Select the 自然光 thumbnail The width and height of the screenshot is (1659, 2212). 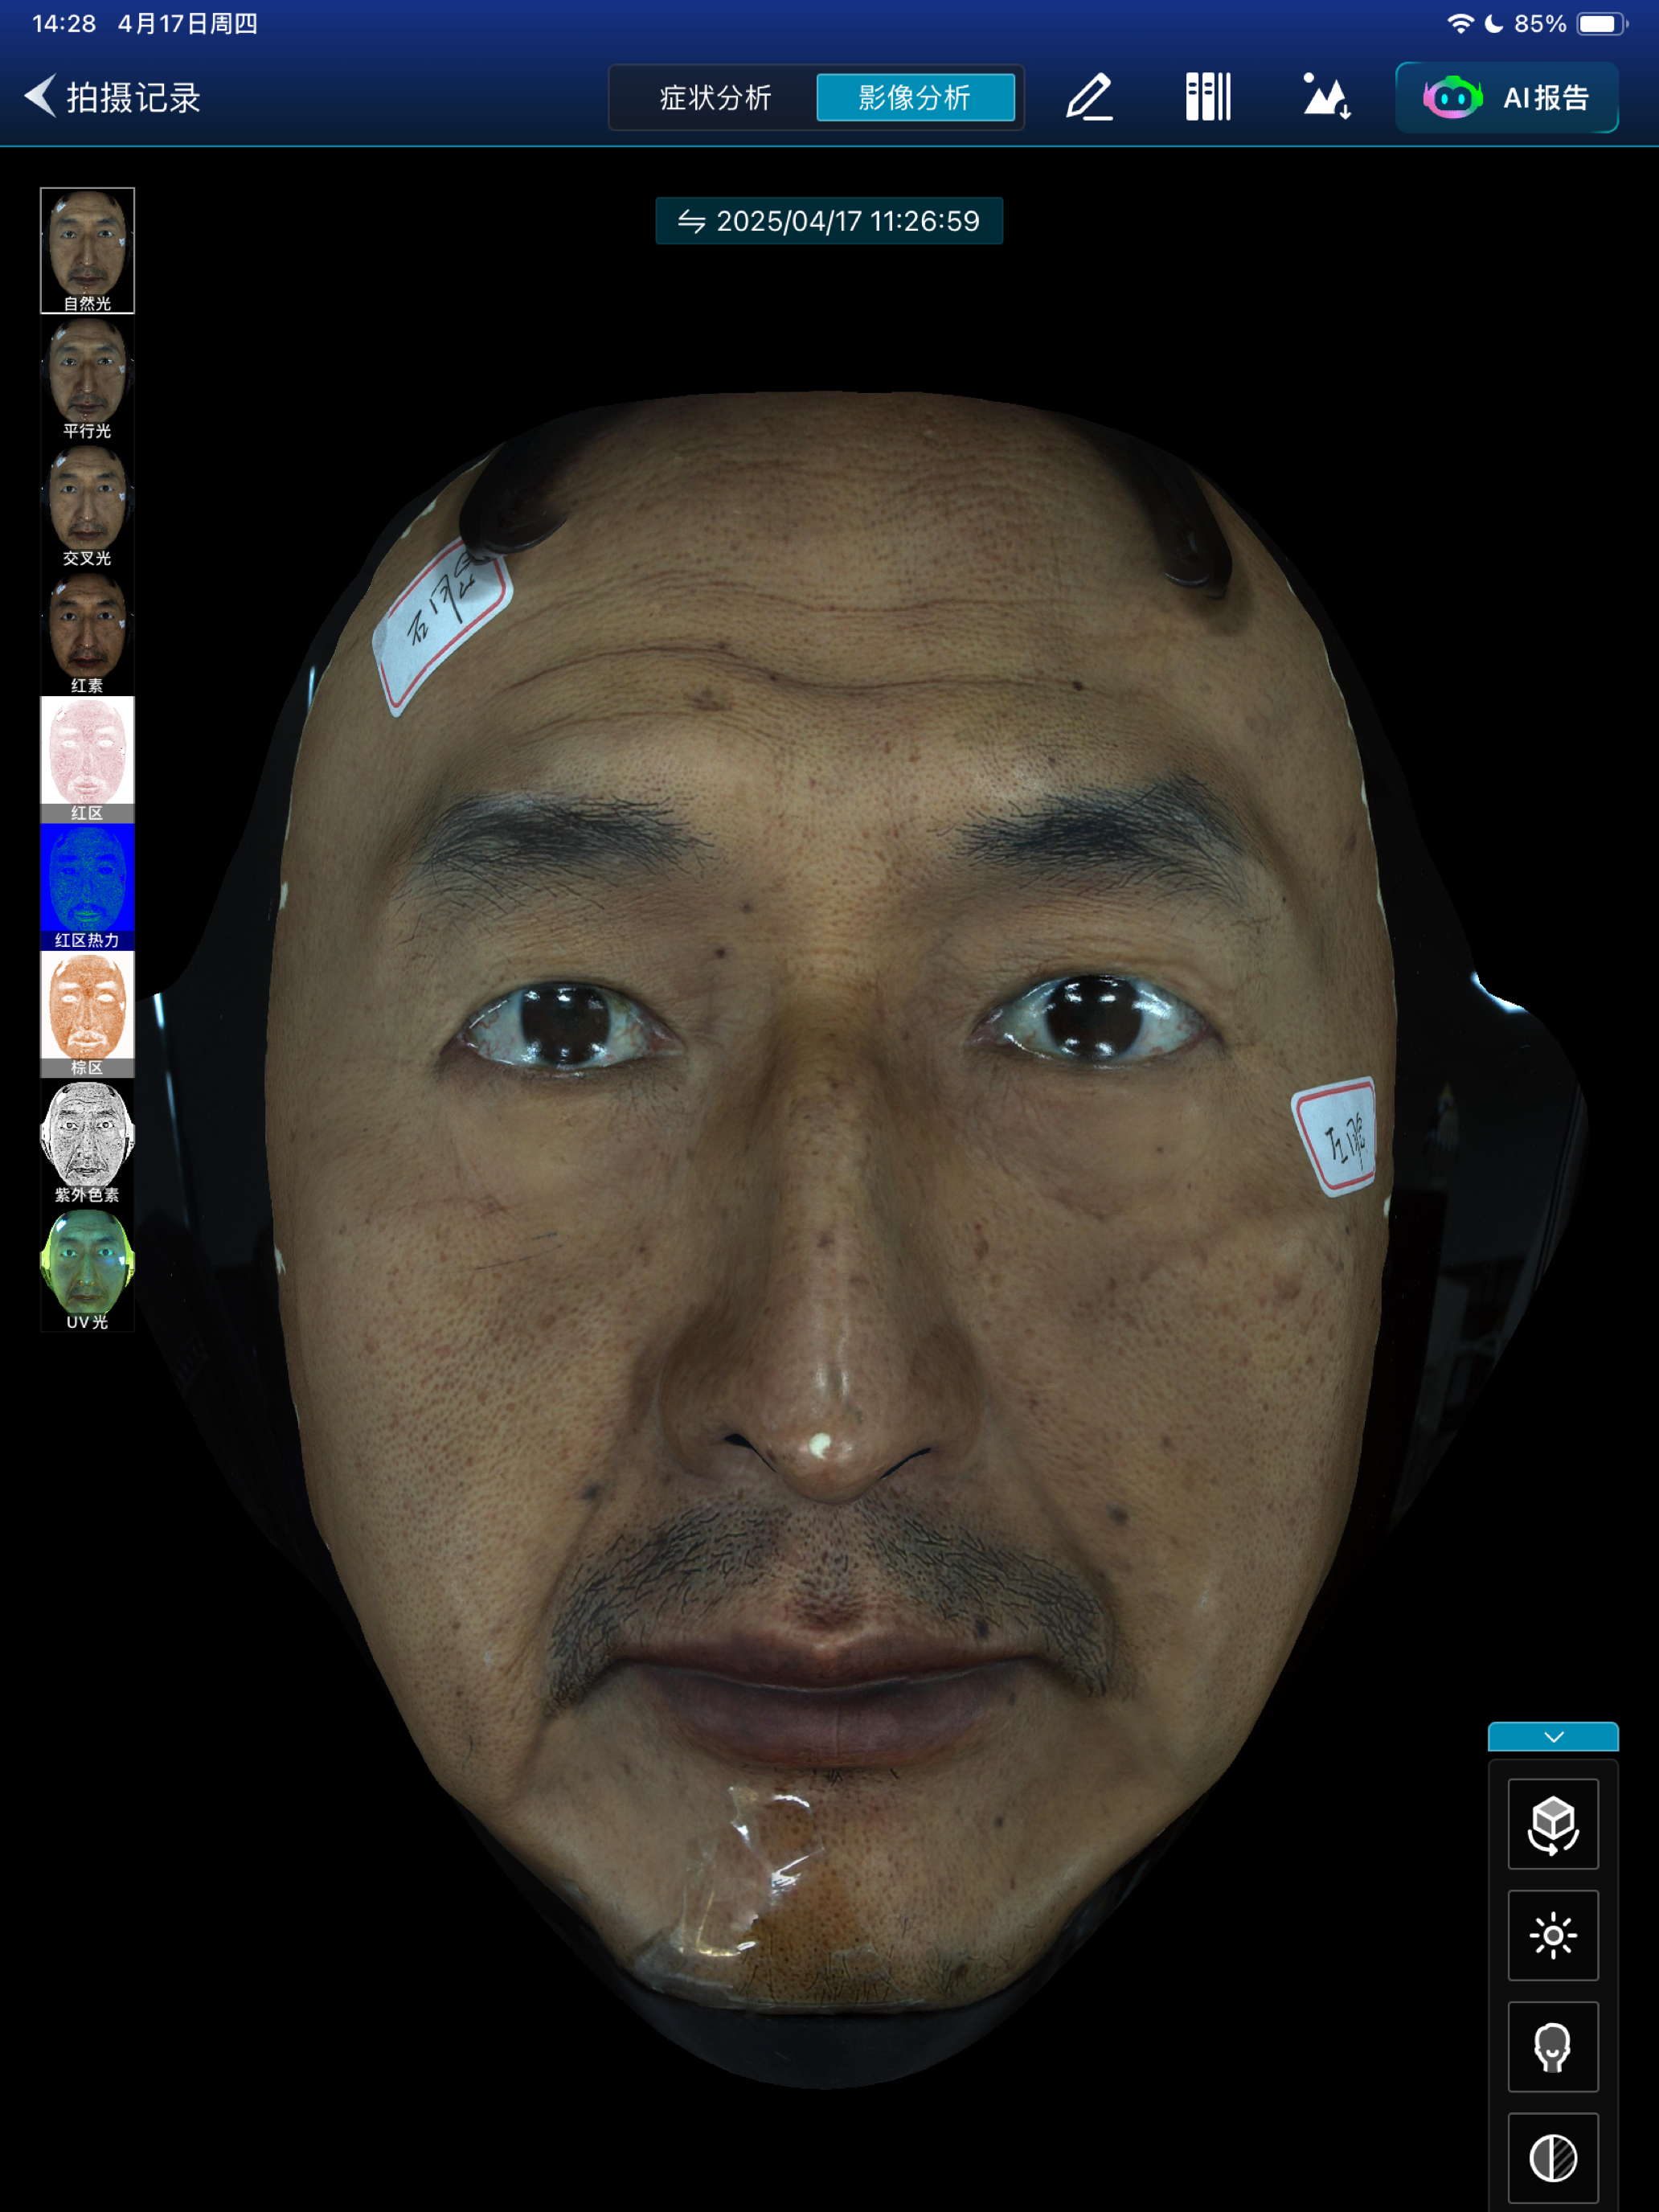coord(87,251)
